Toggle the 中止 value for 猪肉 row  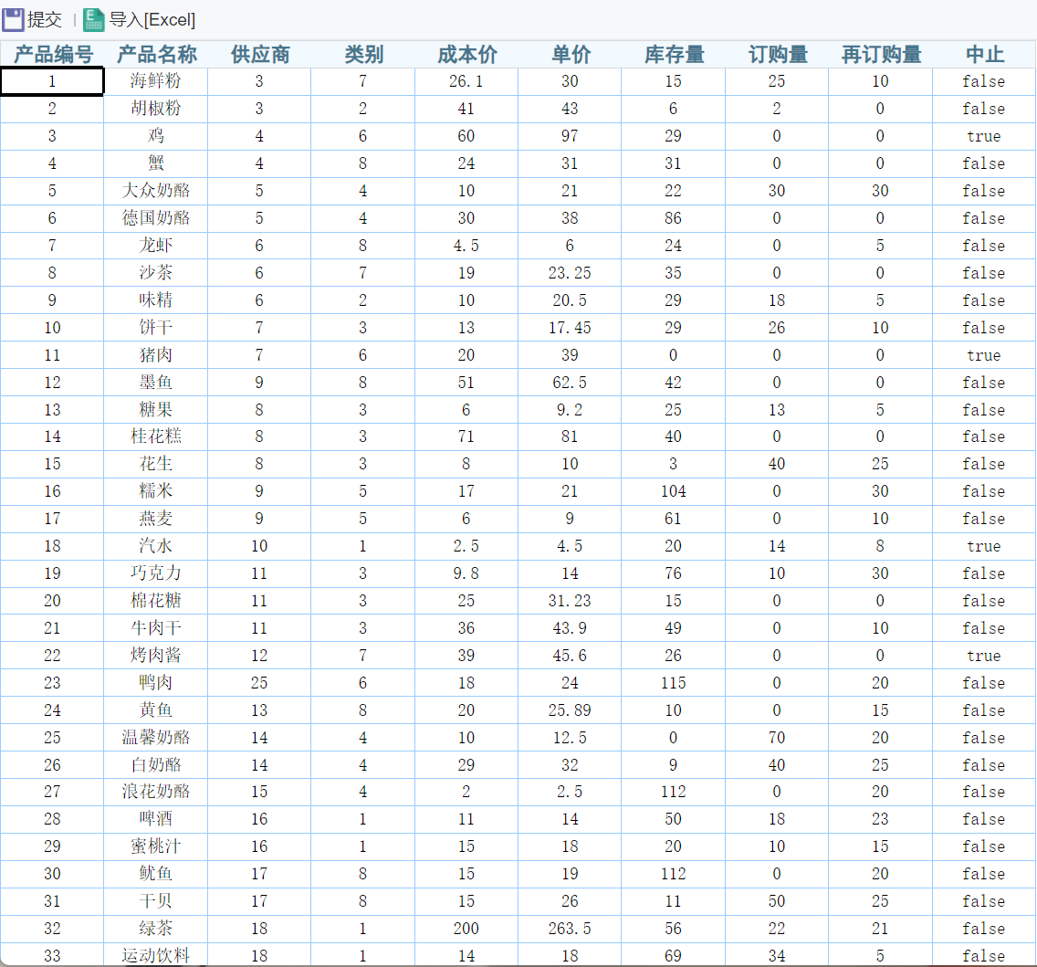983,354
